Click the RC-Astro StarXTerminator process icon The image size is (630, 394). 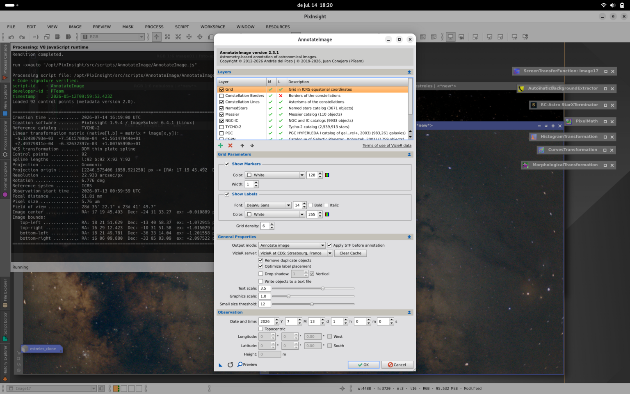pos(534,105)
